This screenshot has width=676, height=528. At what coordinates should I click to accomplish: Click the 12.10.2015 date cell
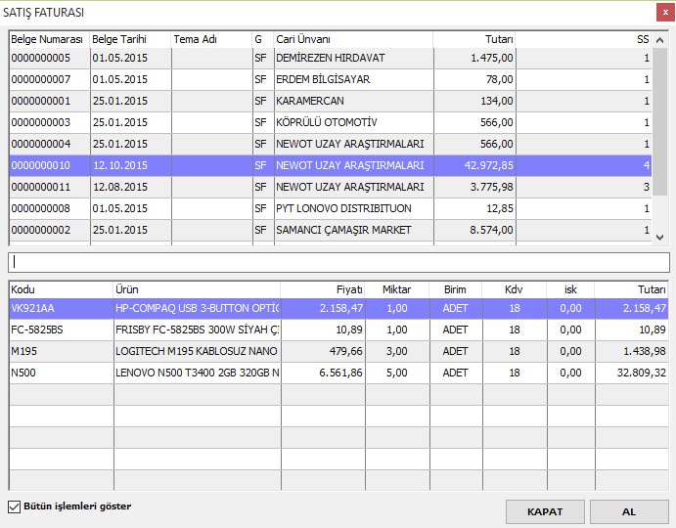tap(131, 165)
